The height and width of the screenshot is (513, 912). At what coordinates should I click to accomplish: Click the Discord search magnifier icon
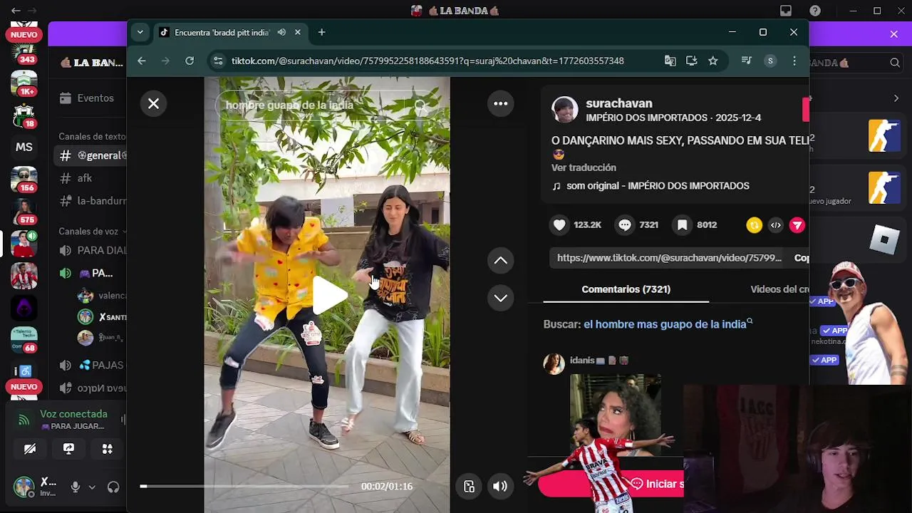point(895,63)
